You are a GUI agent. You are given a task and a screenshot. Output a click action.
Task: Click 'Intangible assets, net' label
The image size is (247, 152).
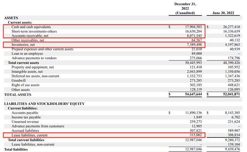coord(27,72)
